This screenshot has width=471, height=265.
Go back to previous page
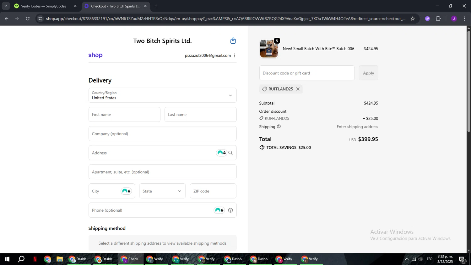pos(7,19)
